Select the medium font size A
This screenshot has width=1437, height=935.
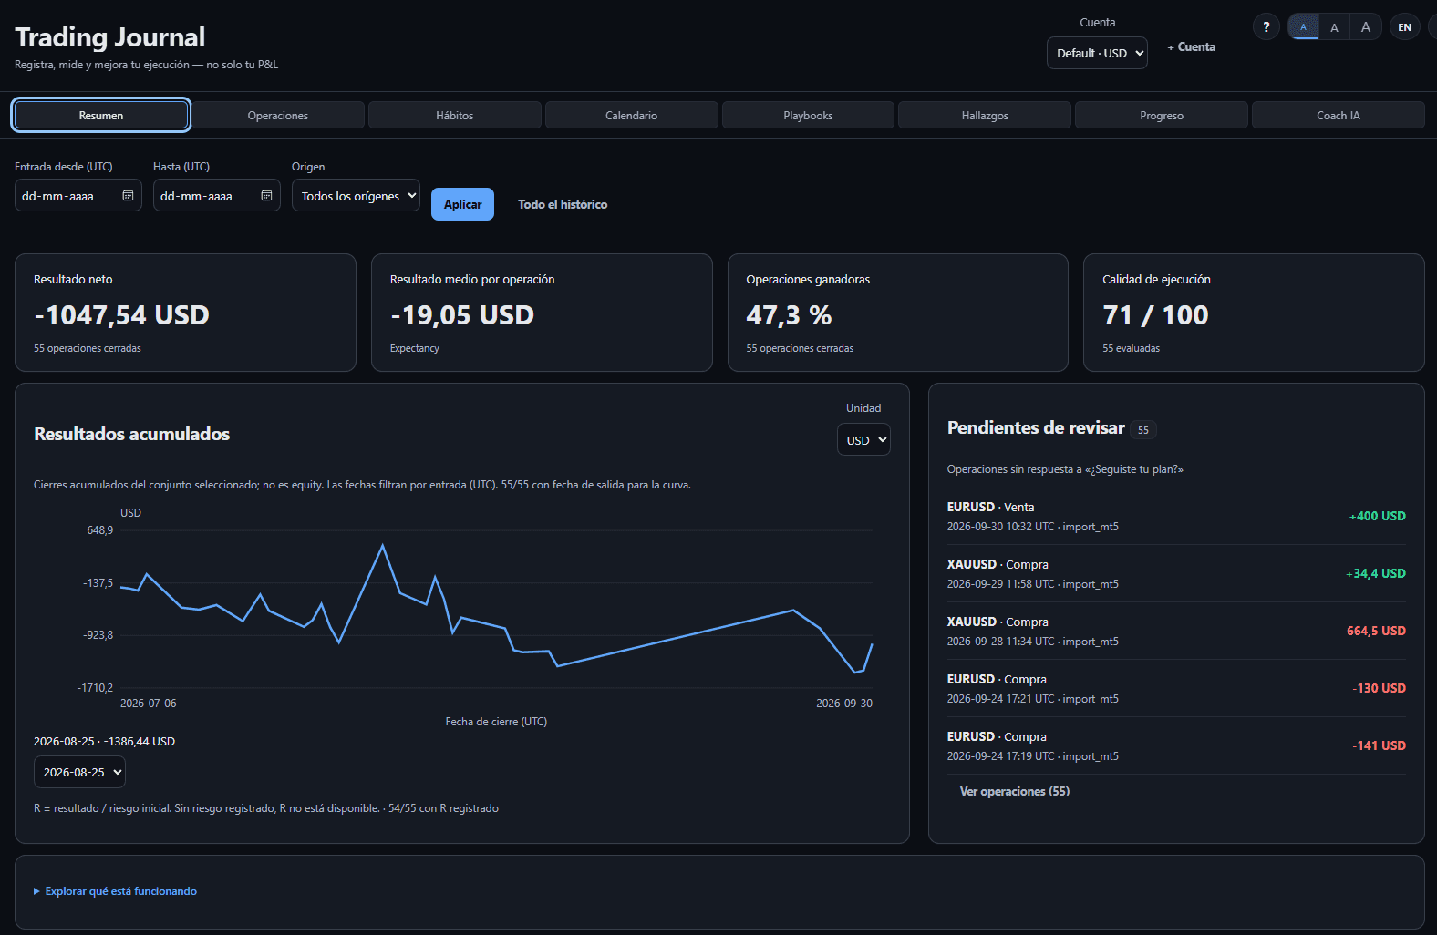click(1334, 27)
